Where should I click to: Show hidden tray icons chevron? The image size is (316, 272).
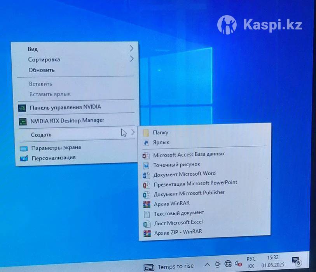(208, 264)
